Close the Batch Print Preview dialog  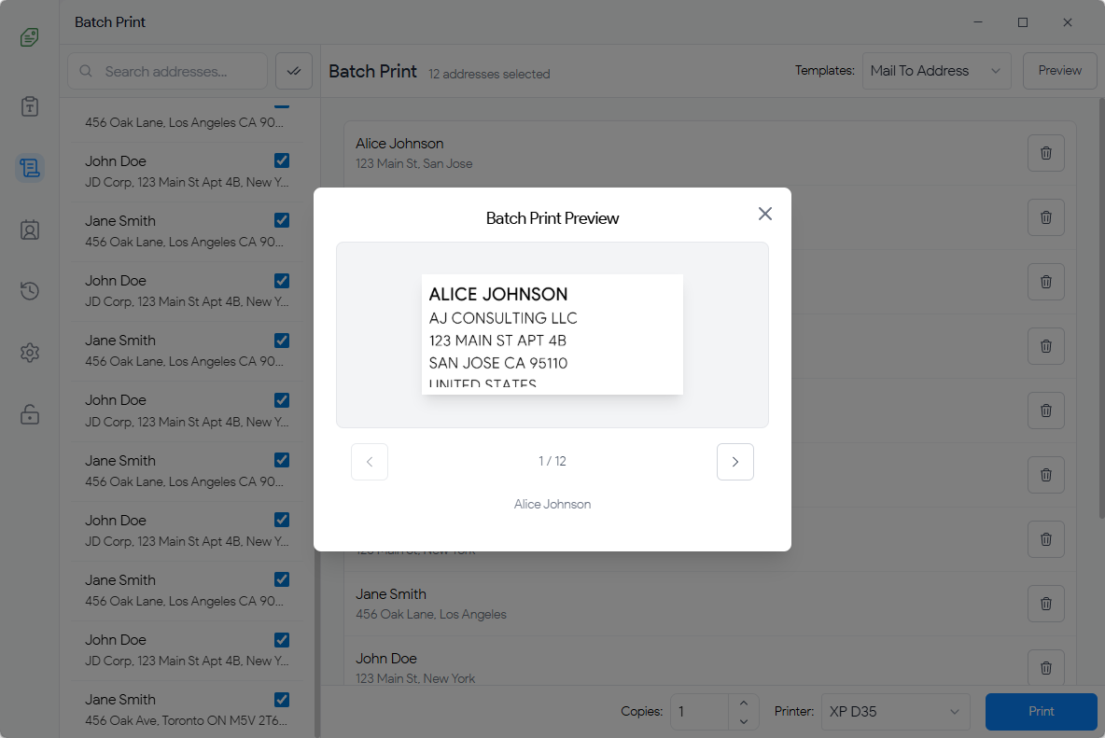[765, 214]
